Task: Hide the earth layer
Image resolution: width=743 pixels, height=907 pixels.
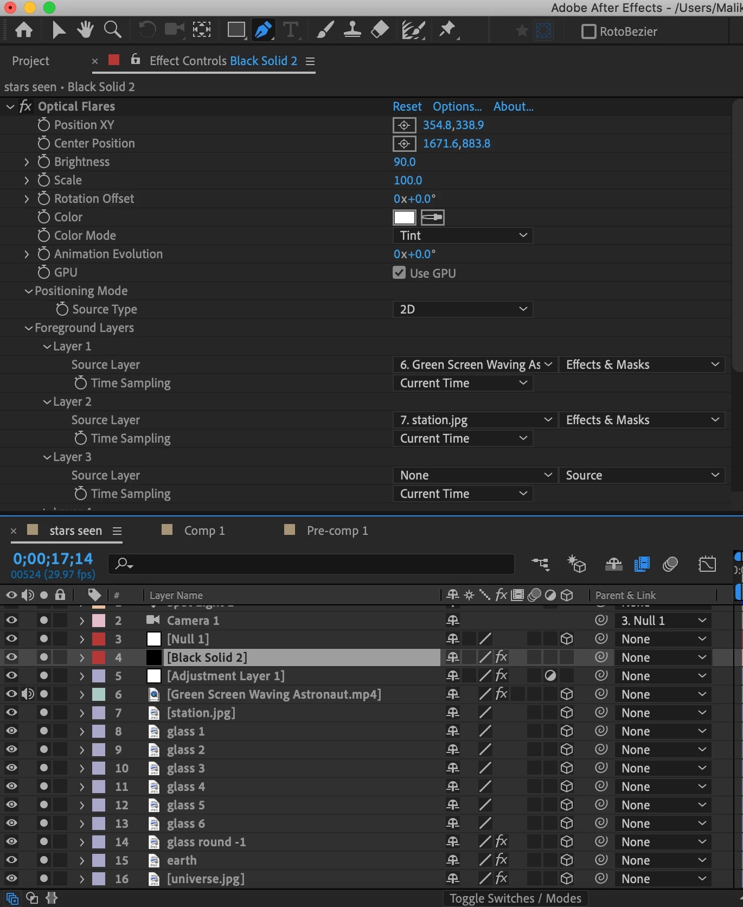Action: coord(11,860)
